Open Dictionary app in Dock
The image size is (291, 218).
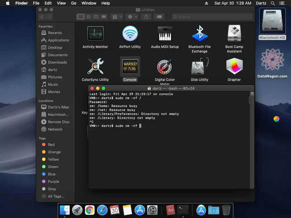(171, 210)
